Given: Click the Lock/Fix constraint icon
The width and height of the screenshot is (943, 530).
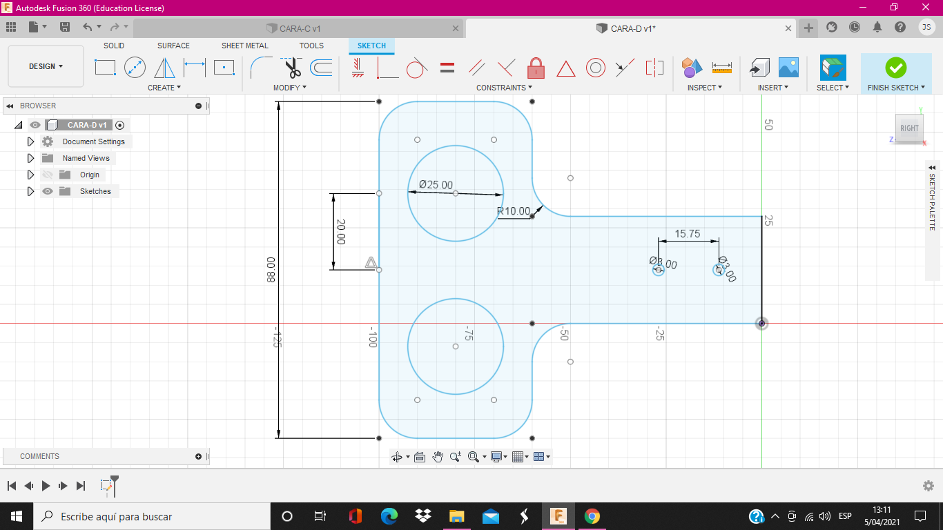Looking at the screenshot, I should (x=536, y=68).
